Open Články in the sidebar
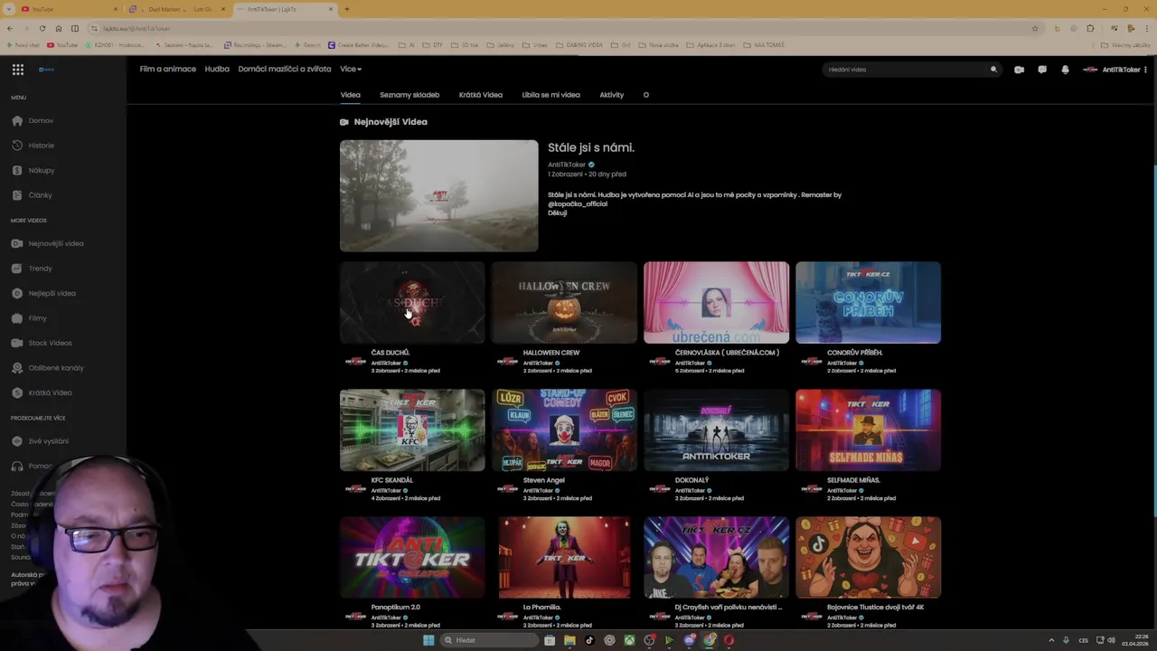Screen dimensions: 1157x651 33,195
